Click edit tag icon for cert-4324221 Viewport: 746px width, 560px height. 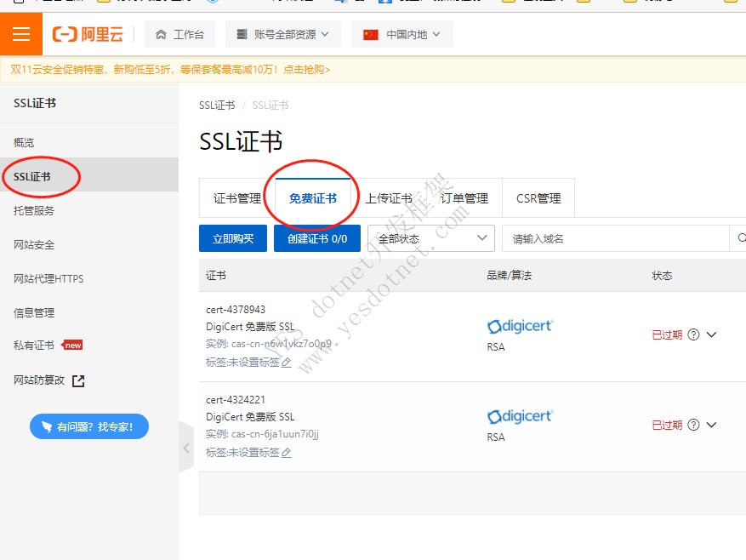point(286,453)
